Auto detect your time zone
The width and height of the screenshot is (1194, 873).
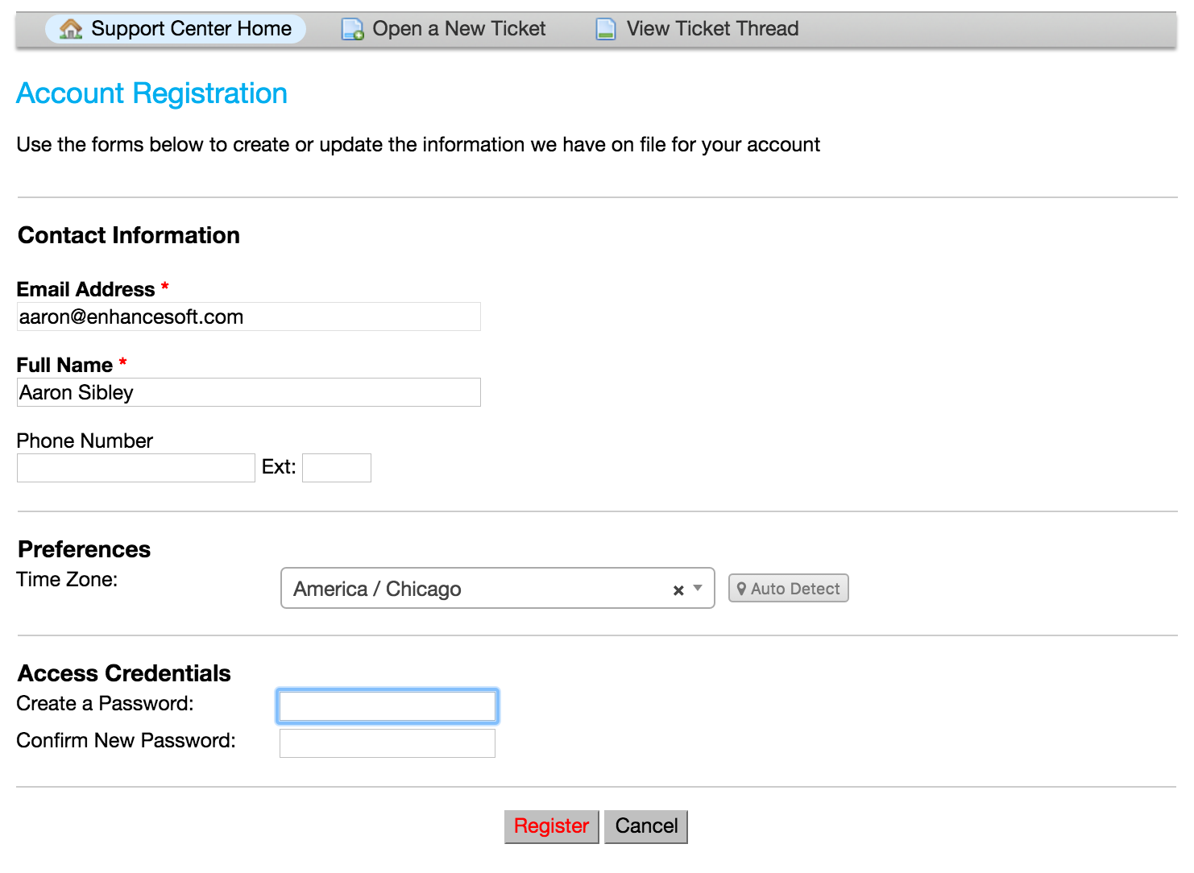pyautogui.click(x=788, y=588)
